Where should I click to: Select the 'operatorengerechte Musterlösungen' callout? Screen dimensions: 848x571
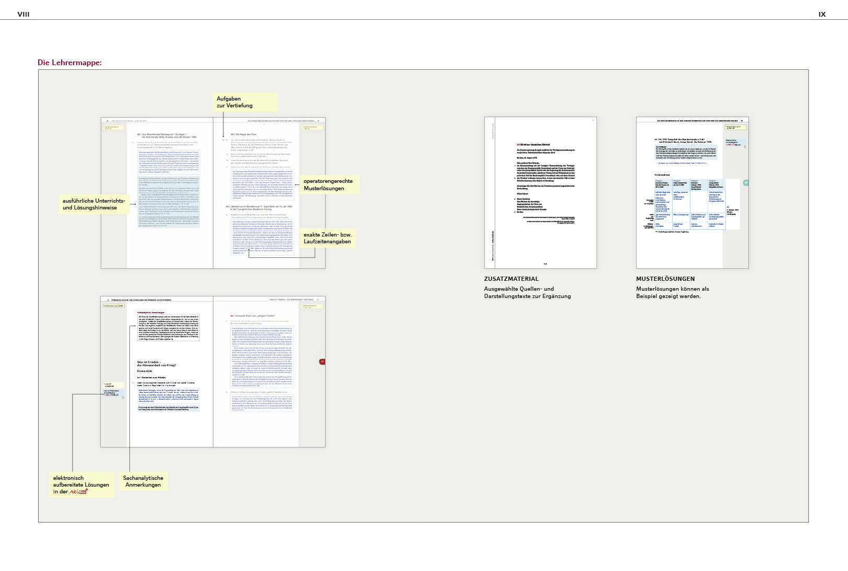pyautogui.click(x=329, y=185)
